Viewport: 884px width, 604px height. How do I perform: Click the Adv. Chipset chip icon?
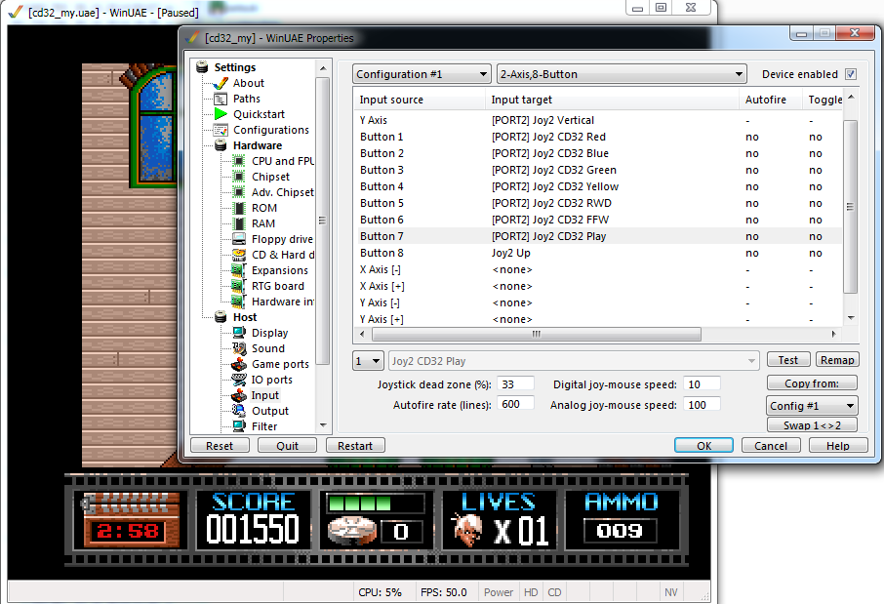(239, 192)
